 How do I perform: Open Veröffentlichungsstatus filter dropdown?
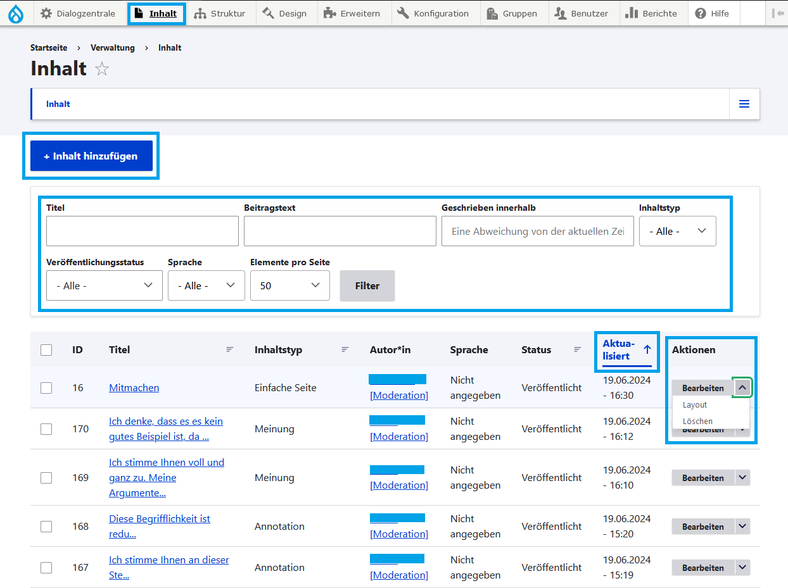(x=105, y=285)
